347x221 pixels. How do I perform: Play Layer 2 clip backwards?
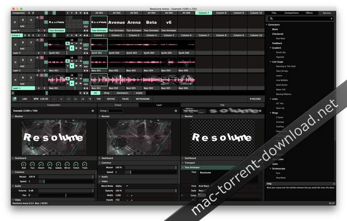(x=68, y=66)
